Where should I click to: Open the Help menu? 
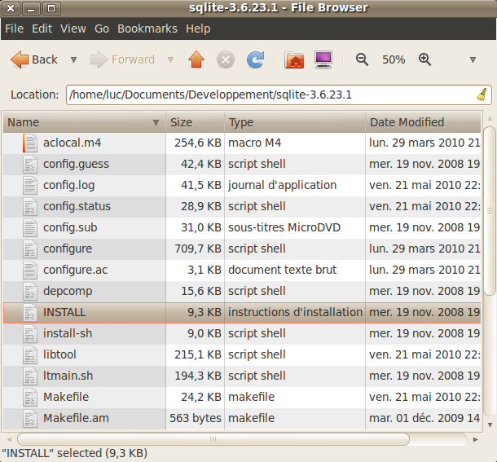(198, 29)
